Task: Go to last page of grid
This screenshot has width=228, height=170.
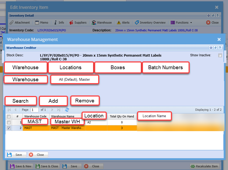Action: tap(58, 110)
